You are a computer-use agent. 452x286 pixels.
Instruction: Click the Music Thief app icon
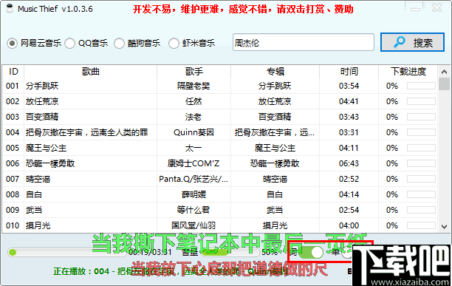[x=10, y=9]
